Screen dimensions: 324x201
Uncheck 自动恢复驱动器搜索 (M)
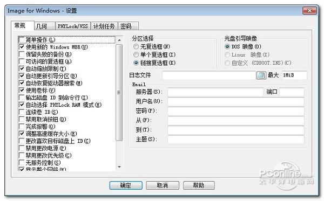[x=22, y=83]
